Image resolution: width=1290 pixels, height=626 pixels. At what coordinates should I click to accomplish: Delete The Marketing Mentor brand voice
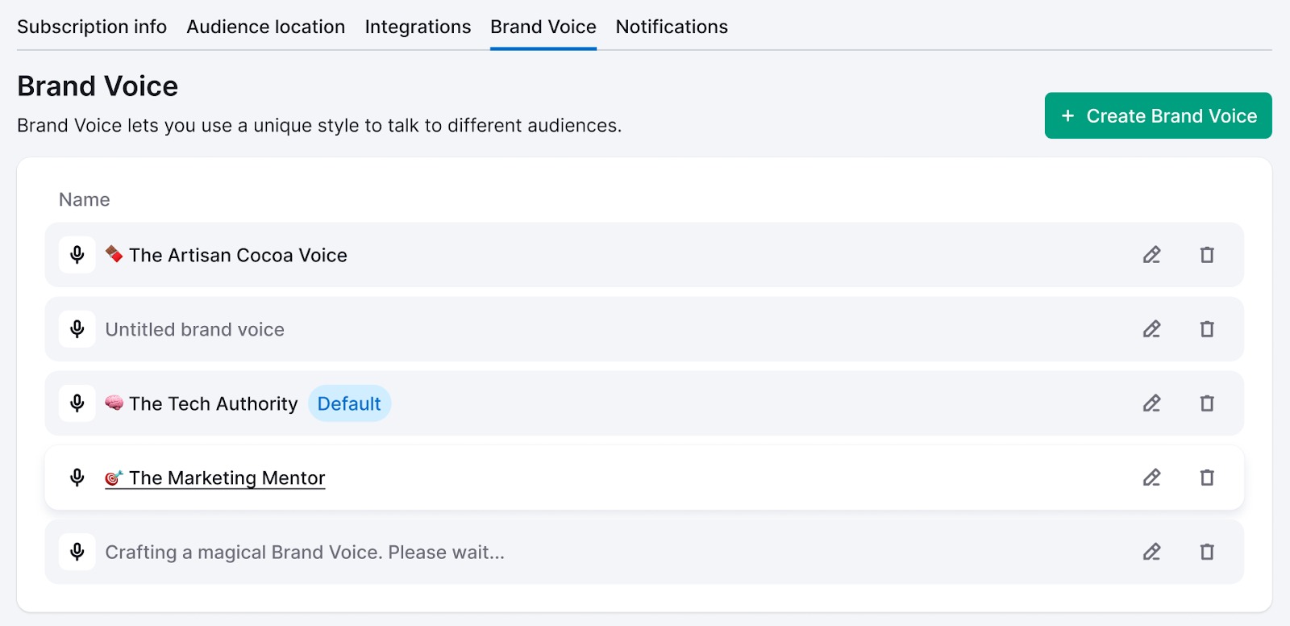[x=1206, y=478]
